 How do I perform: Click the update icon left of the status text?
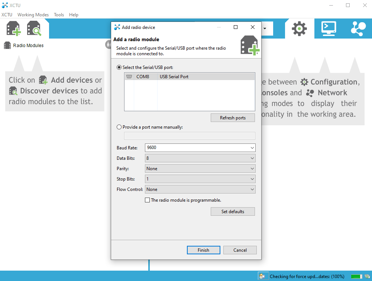tap(262, 276)
